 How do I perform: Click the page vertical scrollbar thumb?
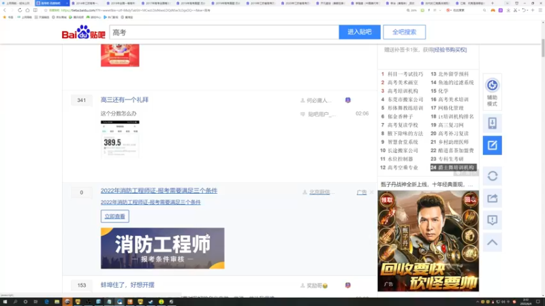point(542,48)
